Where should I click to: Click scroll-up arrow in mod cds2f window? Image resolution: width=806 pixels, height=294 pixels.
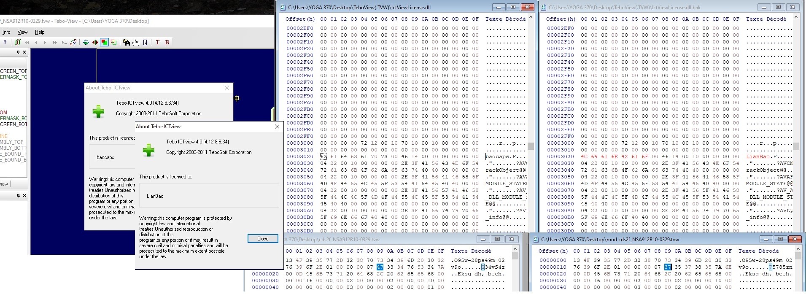(x=798, y=249)
